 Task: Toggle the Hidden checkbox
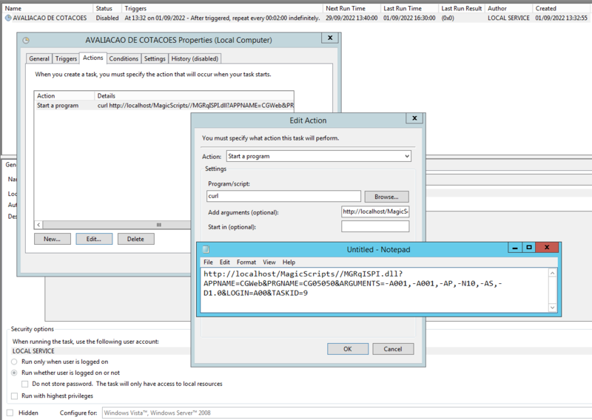tap(10, 413)
